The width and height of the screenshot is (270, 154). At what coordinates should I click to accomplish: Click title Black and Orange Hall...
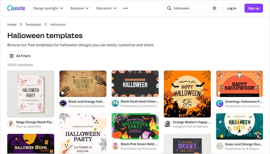[x=87, y=101]
